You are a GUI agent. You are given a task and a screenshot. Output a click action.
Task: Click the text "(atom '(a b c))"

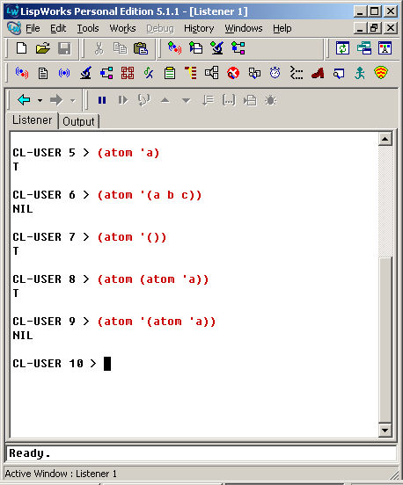coord(150,195)
